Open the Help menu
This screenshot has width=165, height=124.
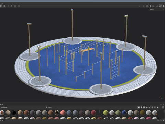point(2,3)
